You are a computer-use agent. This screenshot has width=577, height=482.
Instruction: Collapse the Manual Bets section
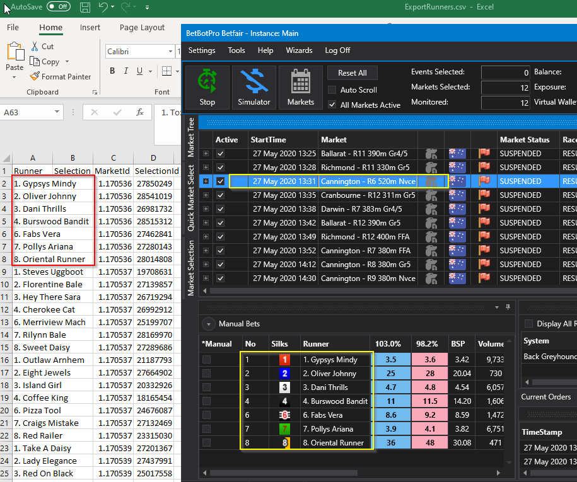[209, 324]
